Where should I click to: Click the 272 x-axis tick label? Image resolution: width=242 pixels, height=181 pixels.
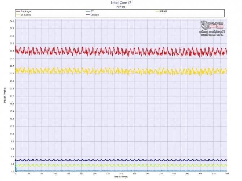click(121, 173)
